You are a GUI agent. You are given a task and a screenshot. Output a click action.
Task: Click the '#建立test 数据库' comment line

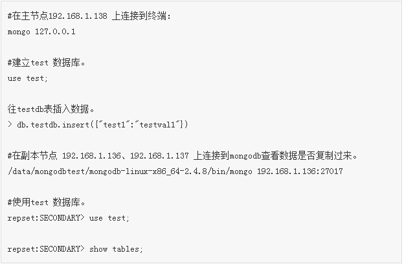(47, 63)
